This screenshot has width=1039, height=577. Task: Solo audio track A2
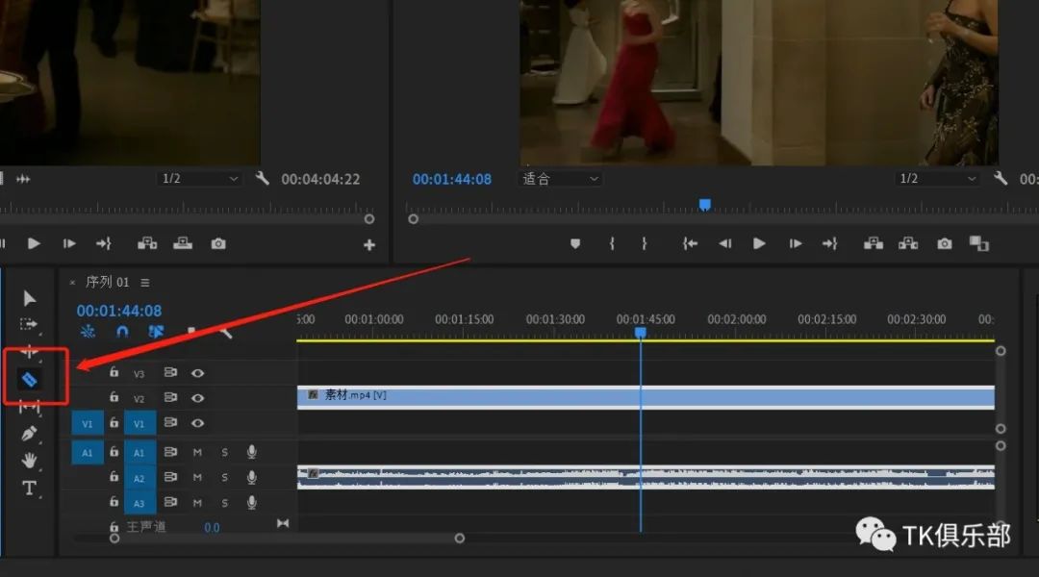pos(225,477)
